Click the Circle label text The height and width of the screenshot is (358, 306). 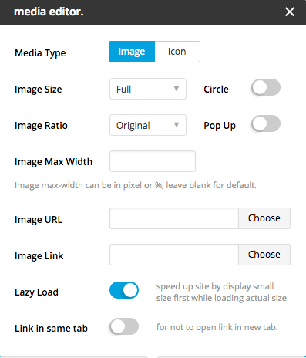[216, 89]
